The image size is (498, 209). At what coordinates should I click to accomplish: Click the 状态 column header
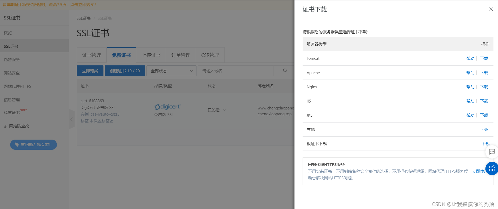pos(211,86)
